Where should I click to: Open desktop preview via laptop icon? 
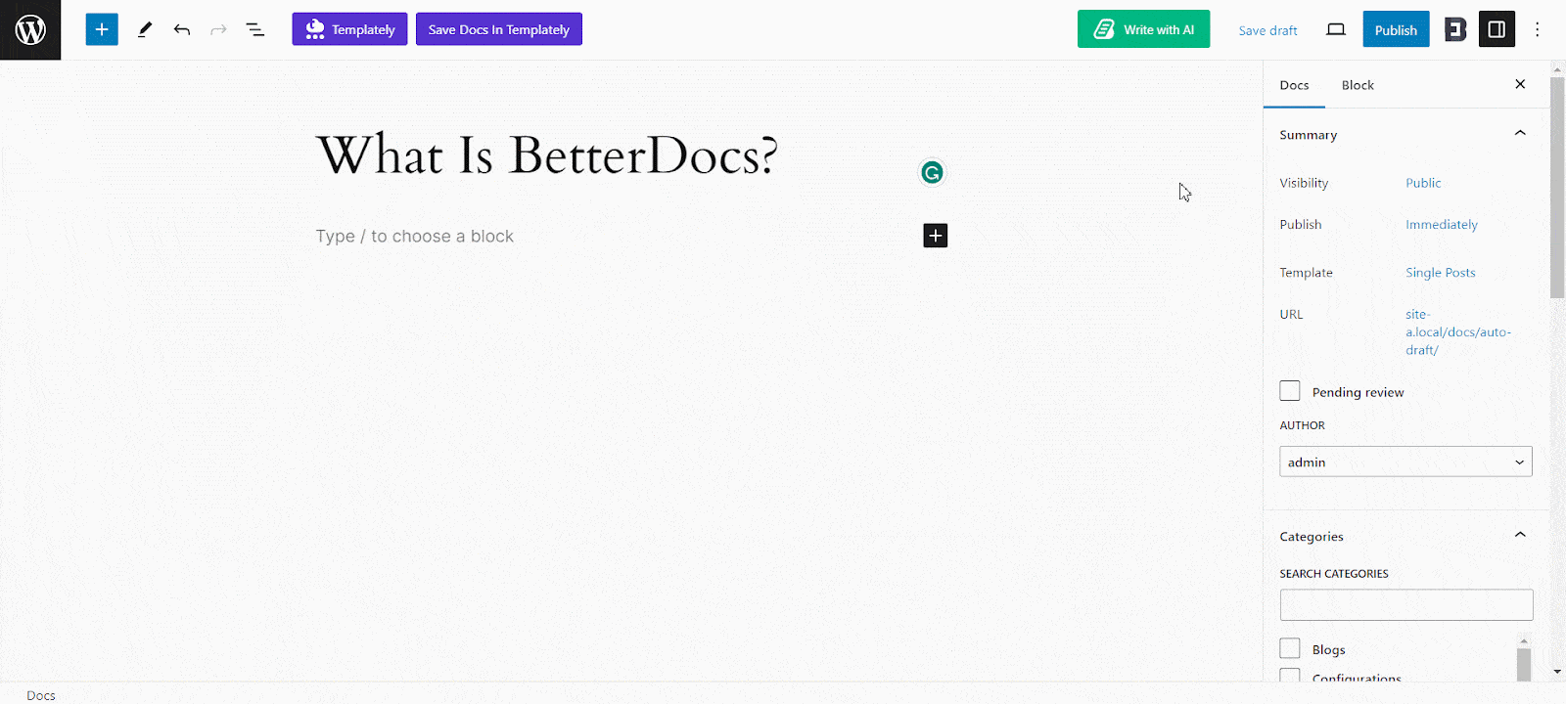[x=1334, y=30]
